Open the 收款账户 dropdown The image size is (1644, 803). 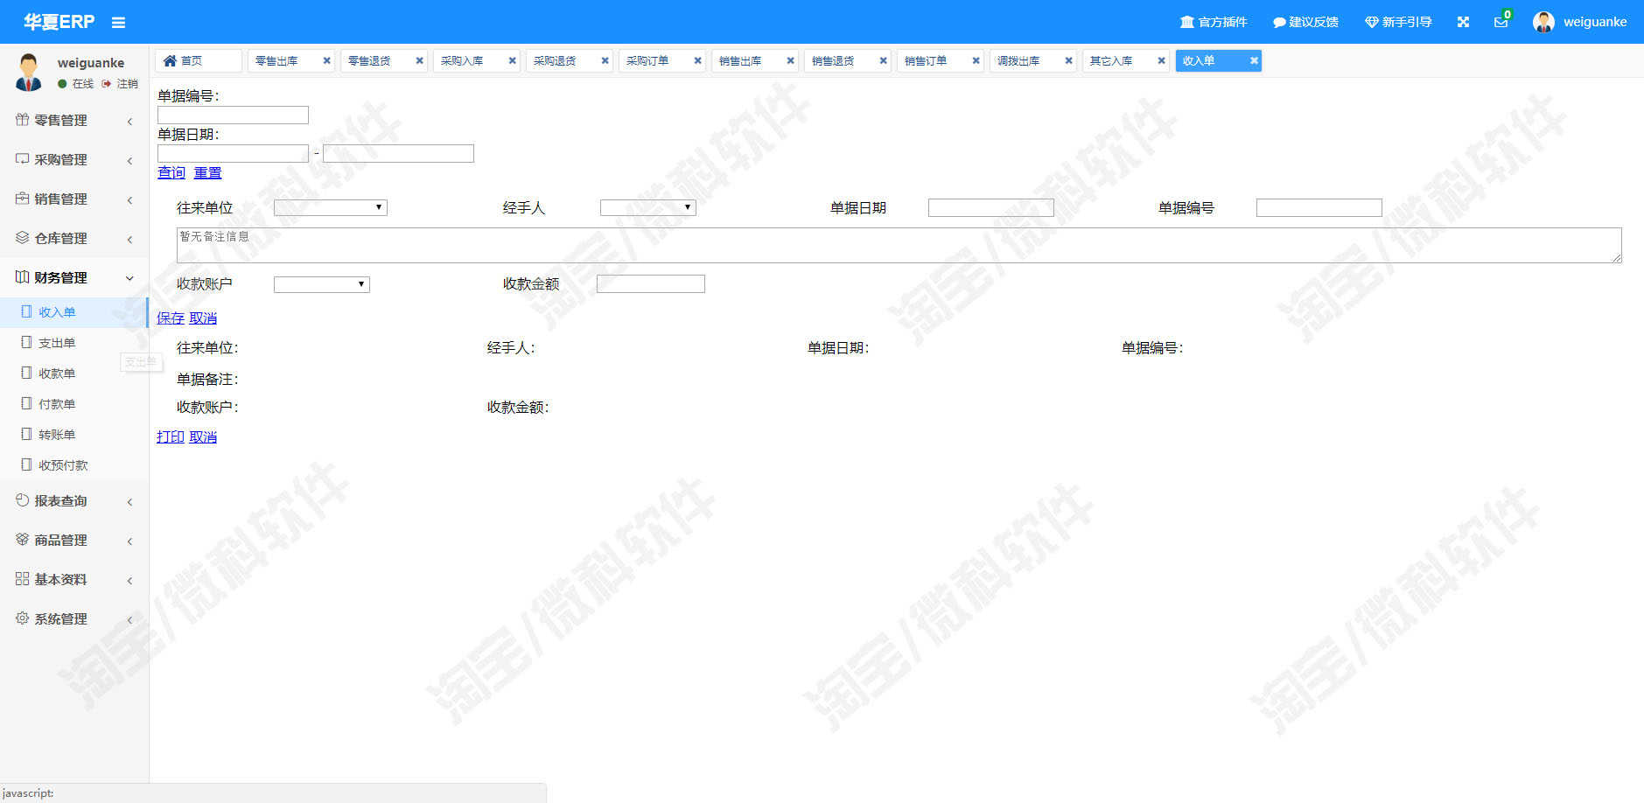[322, 284]
